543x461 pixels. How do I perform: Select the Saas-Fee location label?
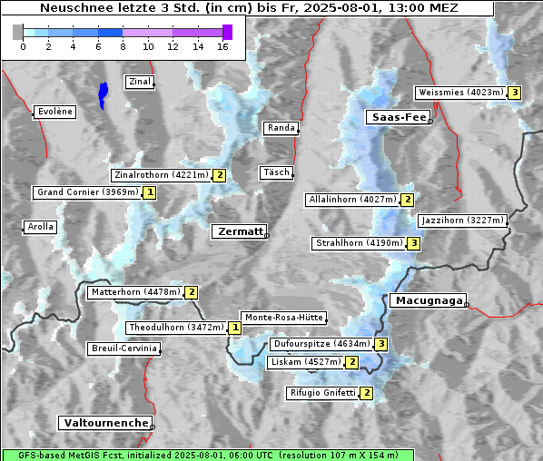click(x=399, y=117)
